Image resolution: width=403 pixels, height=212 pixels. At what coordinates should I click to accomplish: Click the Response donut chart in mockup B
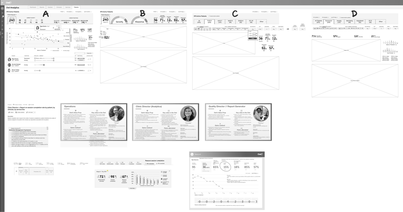tap(139, 20)
